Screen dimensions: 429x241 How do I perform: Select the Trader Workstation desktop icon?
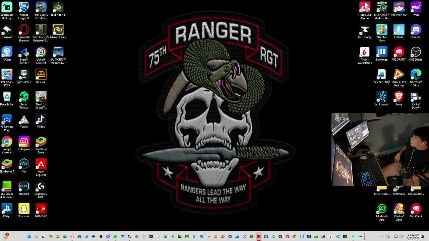(365, 56)
